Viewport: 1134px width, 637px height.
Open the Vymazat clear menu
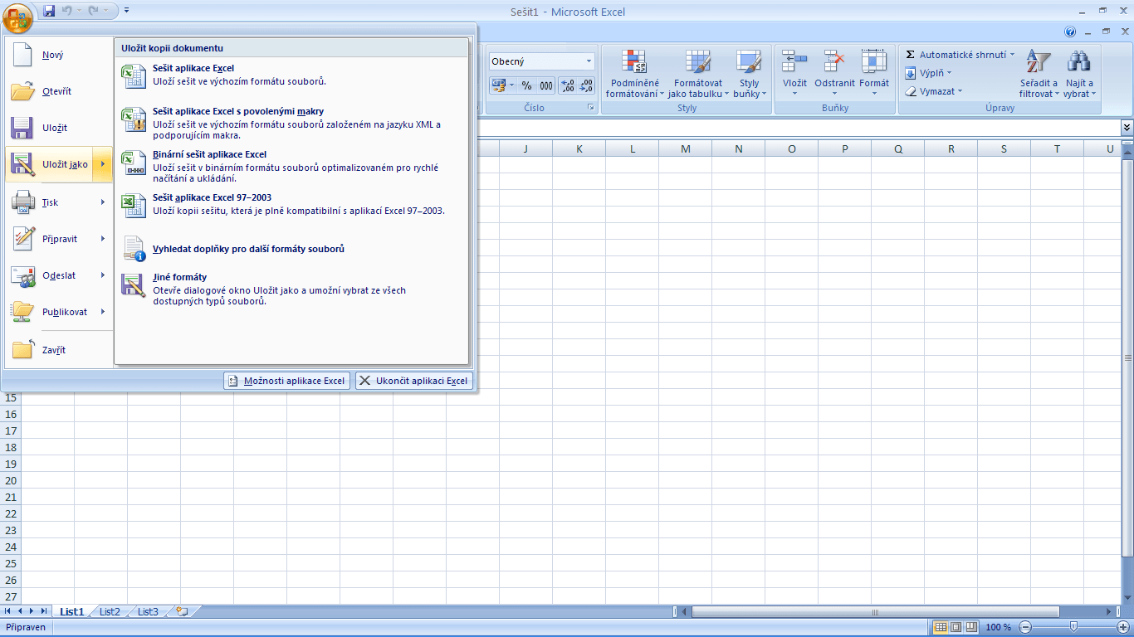click(934, 91)
